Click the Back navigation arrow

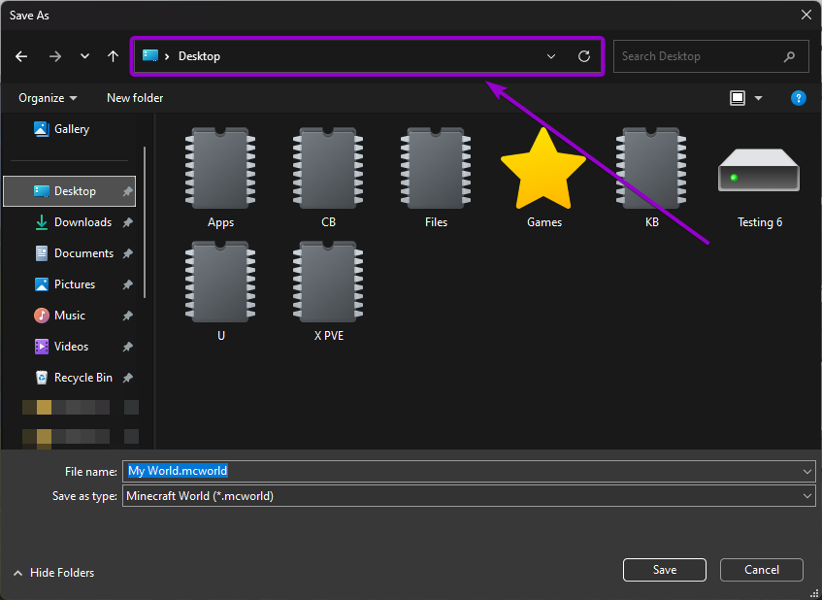[21, 56]
